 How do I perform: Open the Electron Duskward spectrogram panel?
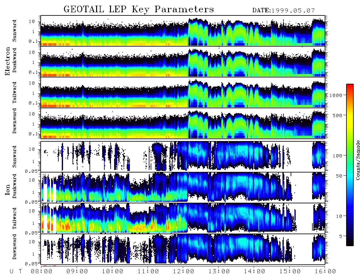(183, 61)
